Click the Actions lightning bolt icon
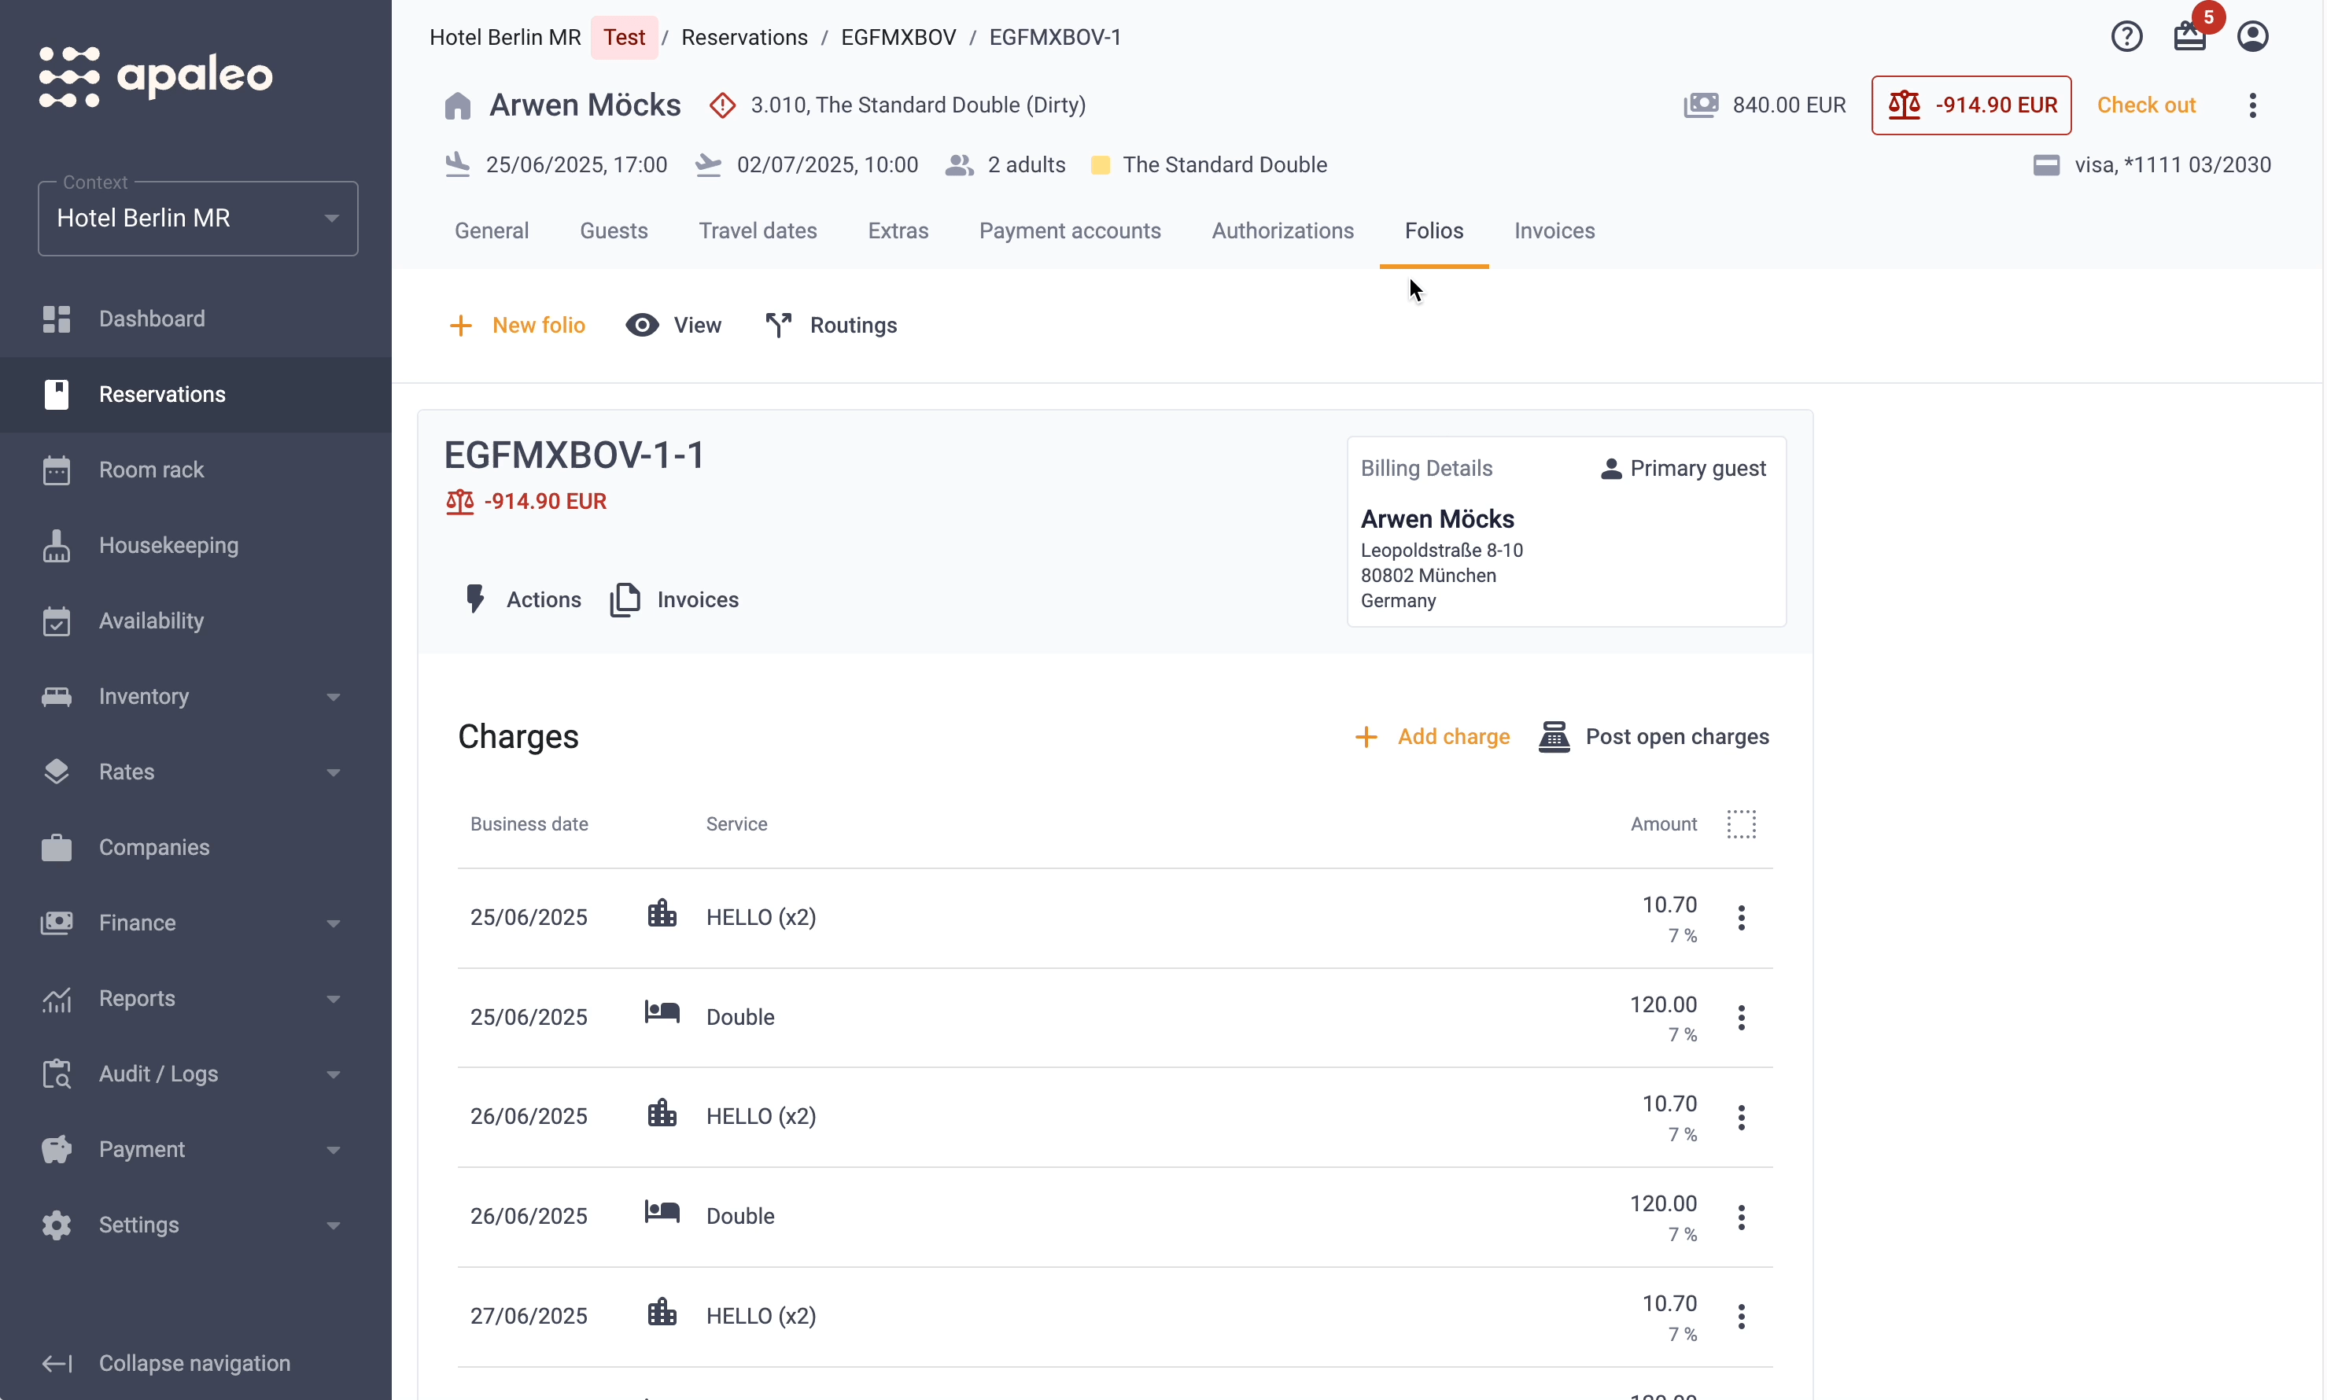The width and height of the screenshot is (2327, 1400). (474, 599)
